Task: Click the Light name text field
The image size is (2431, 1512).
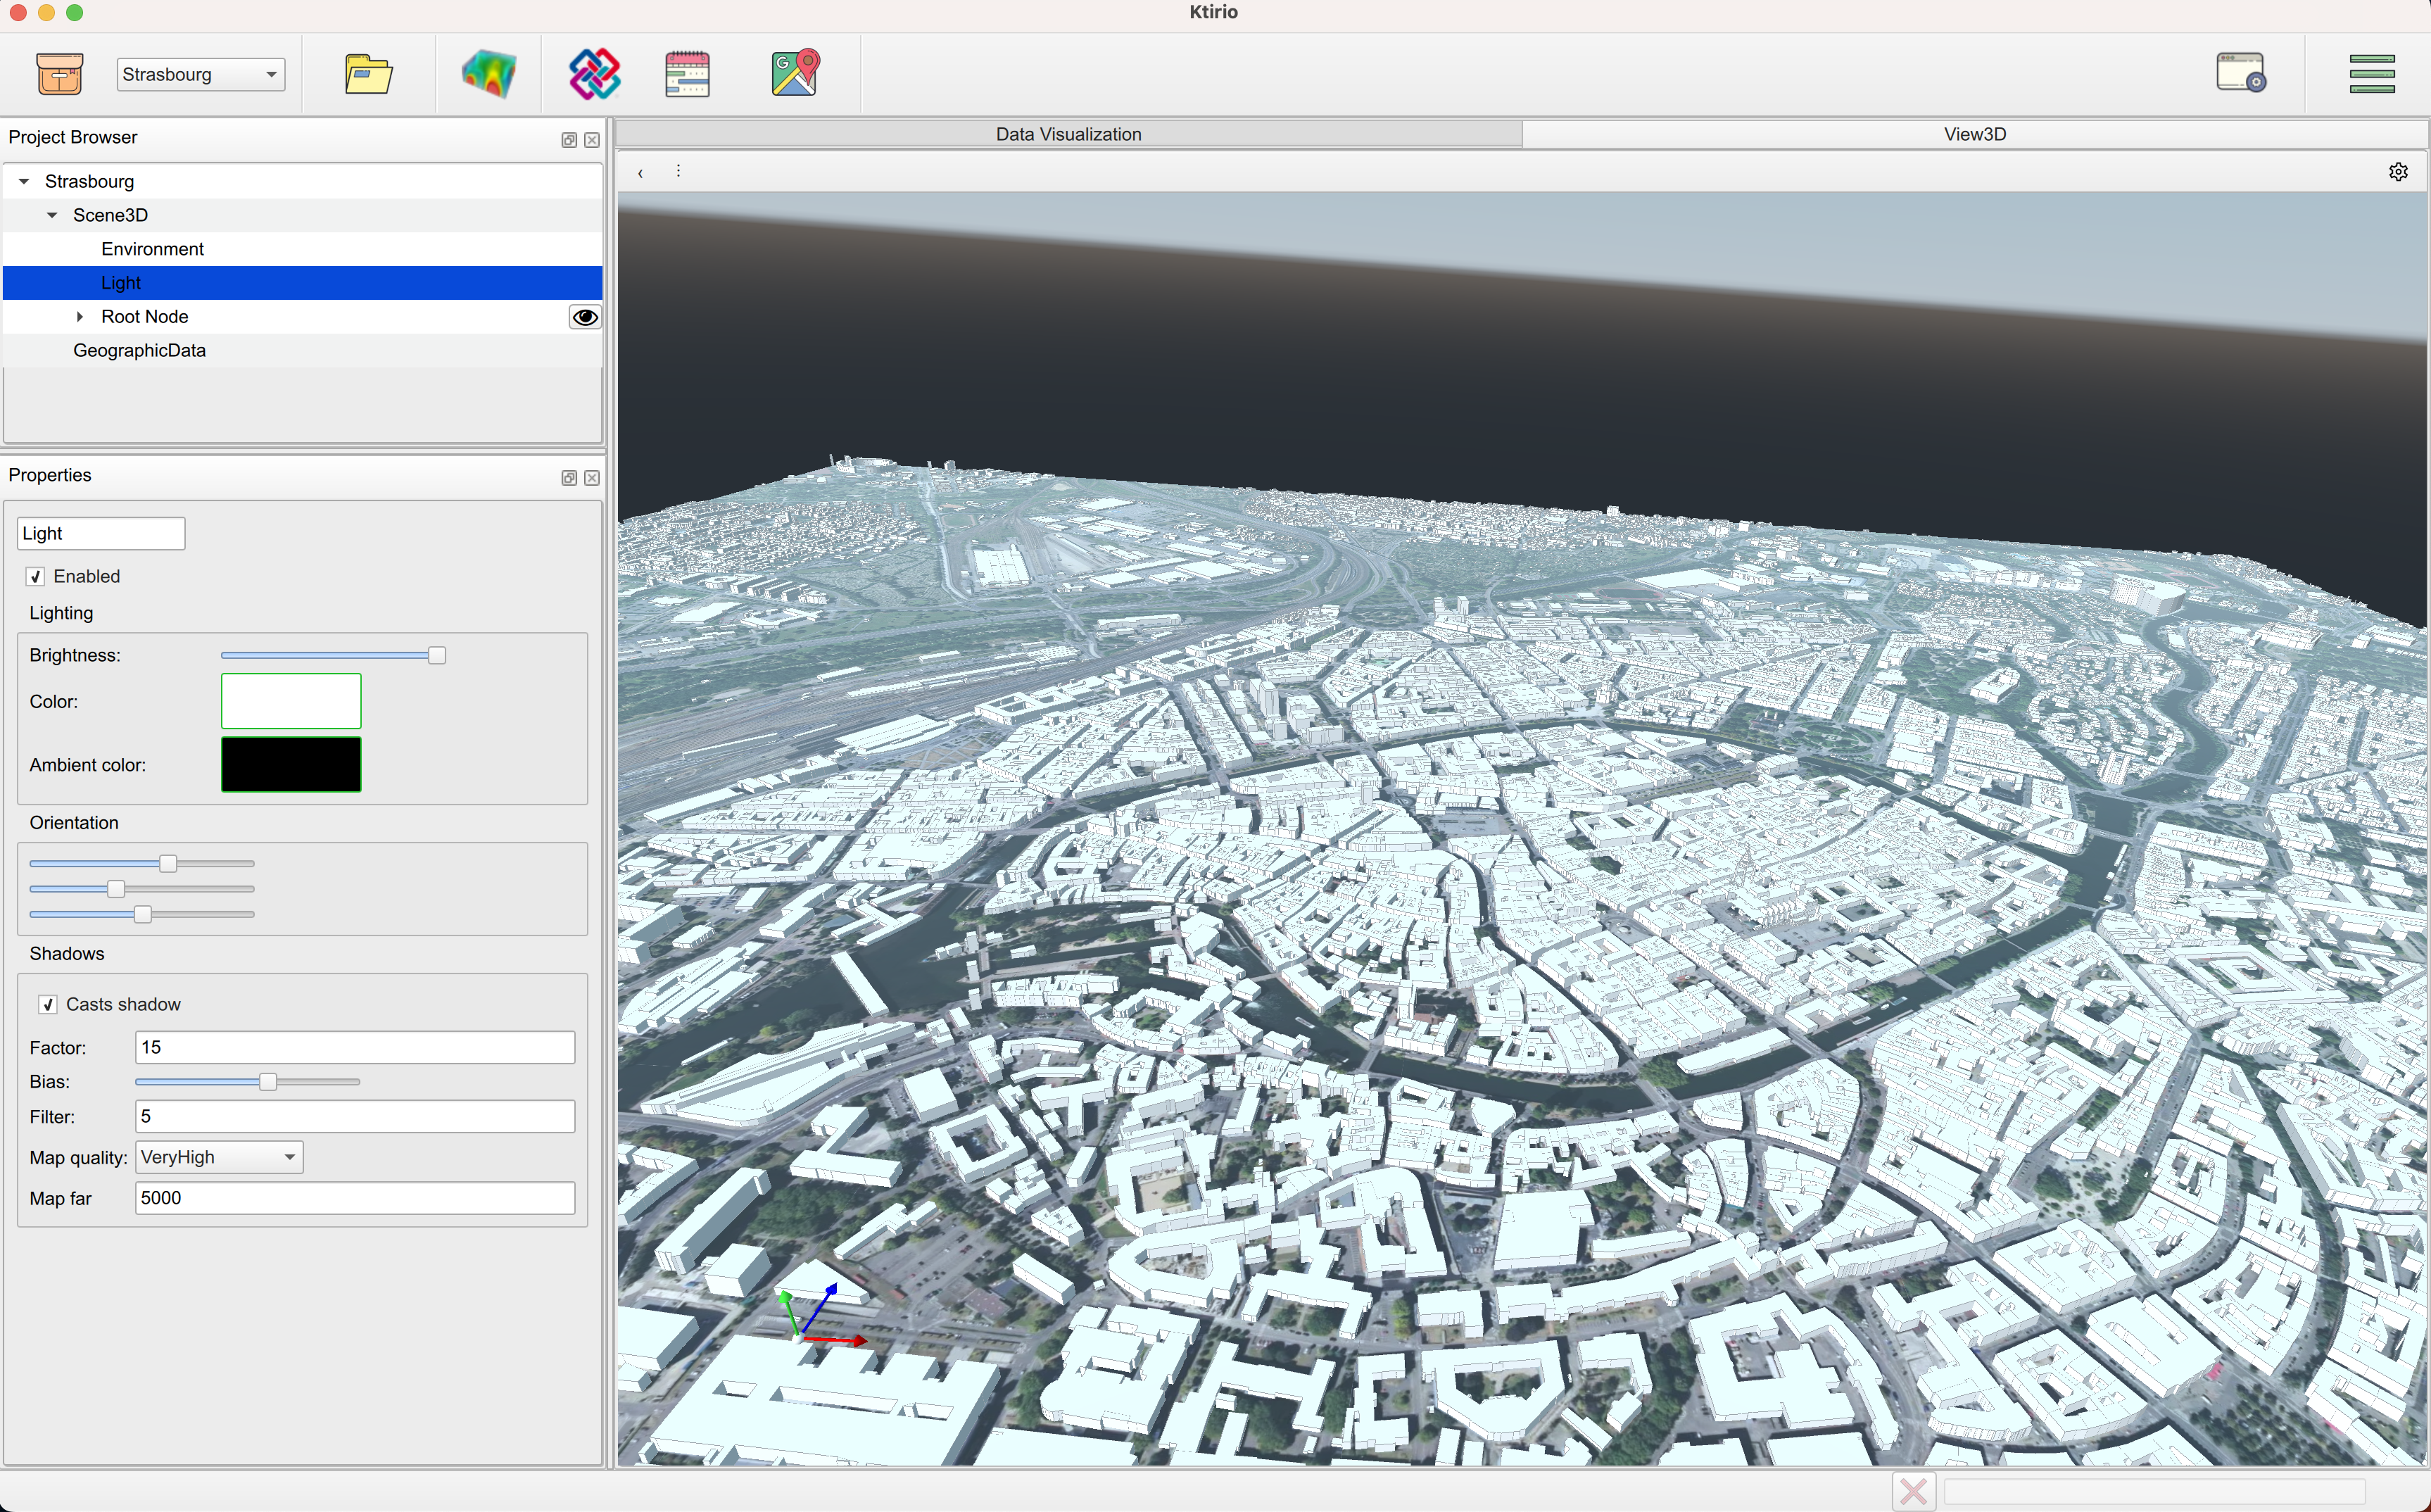Action: pos(101,534)
